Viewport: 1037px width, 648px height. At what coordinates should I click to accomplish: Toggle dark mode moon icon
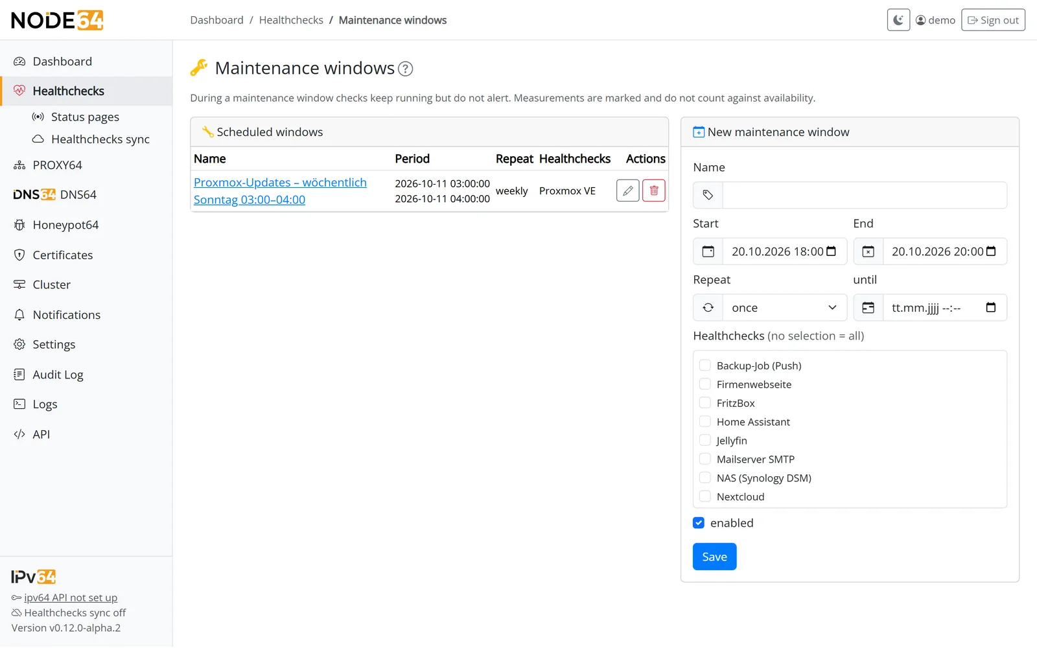[x=898, y=20]
